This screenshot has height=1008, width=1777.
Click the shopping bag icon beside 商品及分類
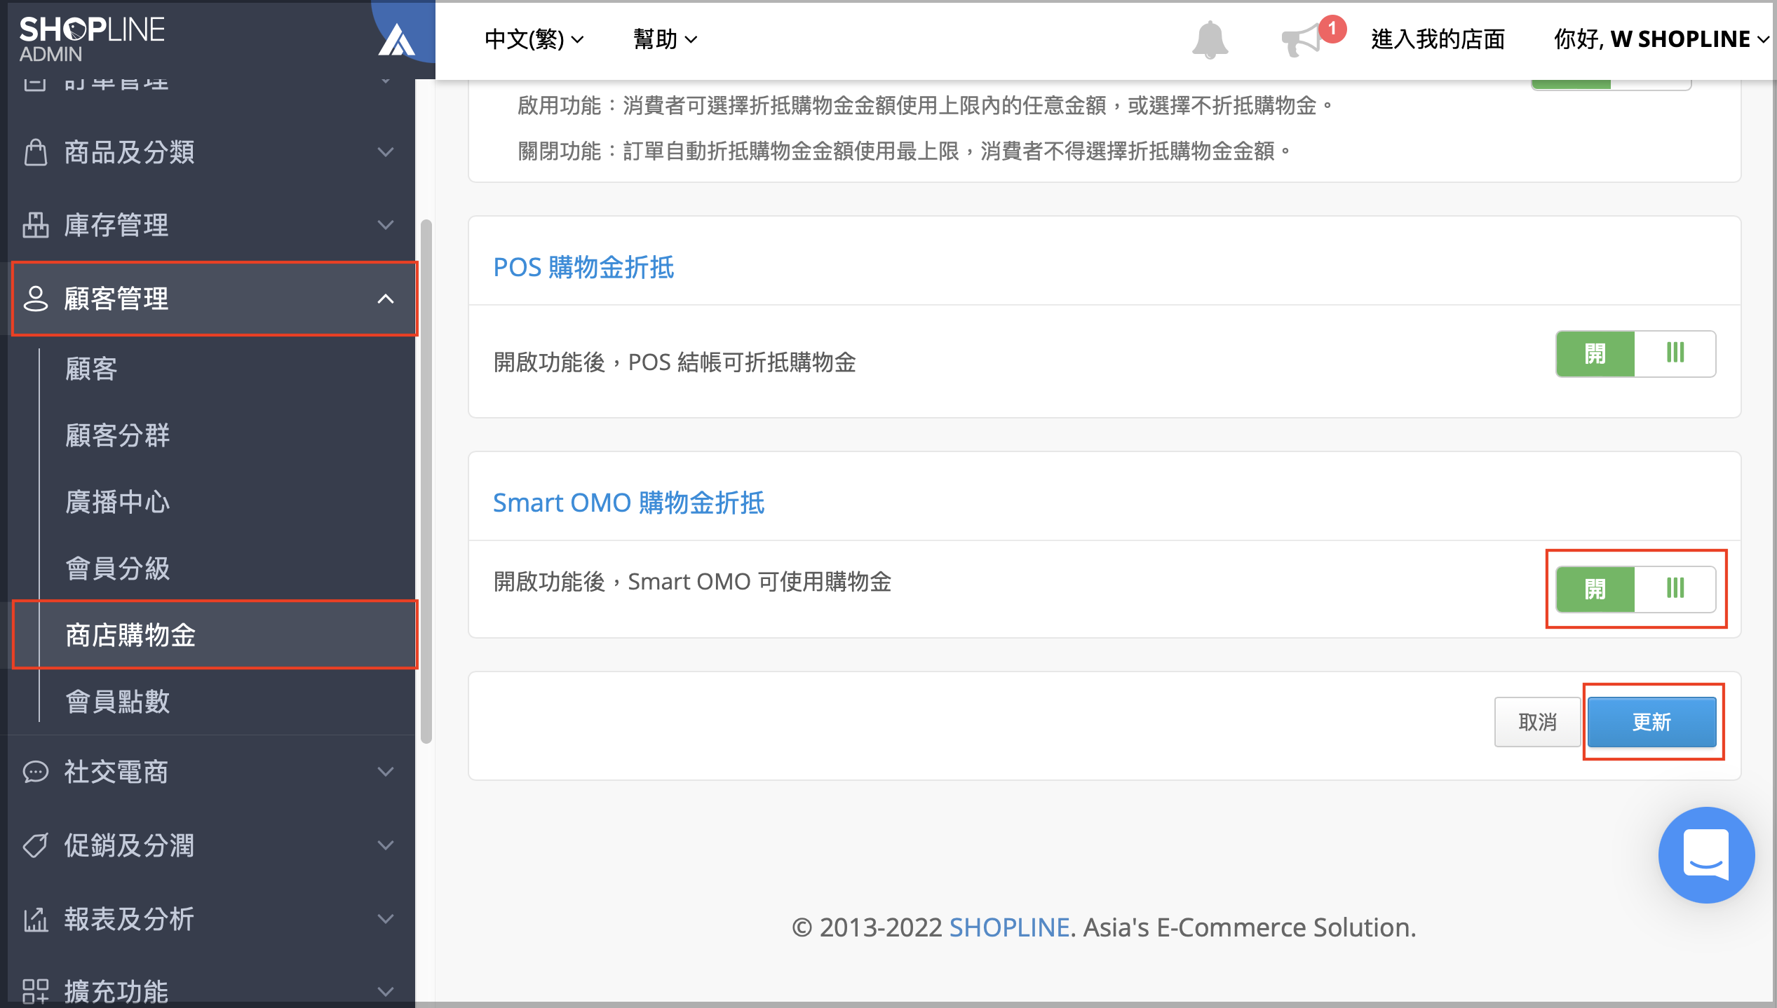tap(36, 152)
